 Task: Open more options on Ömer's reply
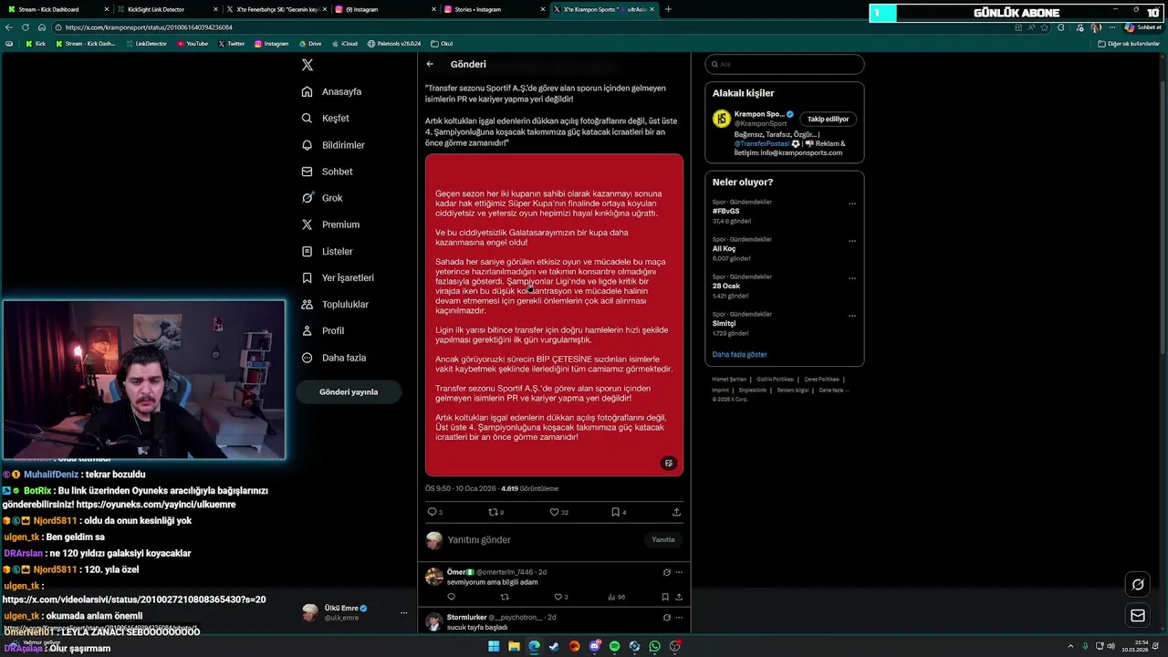(x=679, y=572)
